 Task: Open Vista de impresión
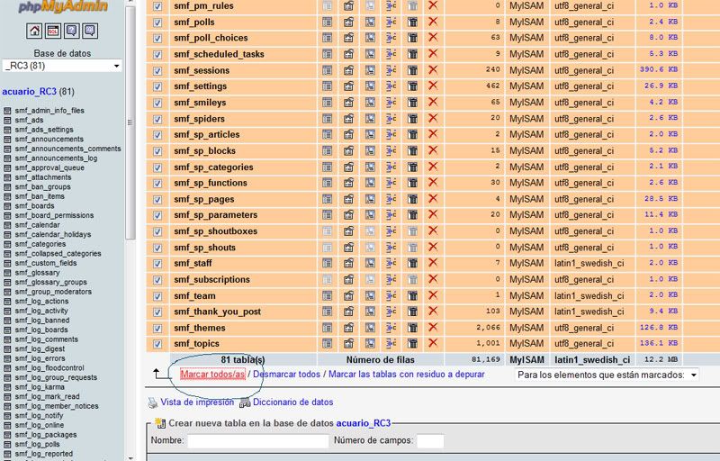coord(197,402)
